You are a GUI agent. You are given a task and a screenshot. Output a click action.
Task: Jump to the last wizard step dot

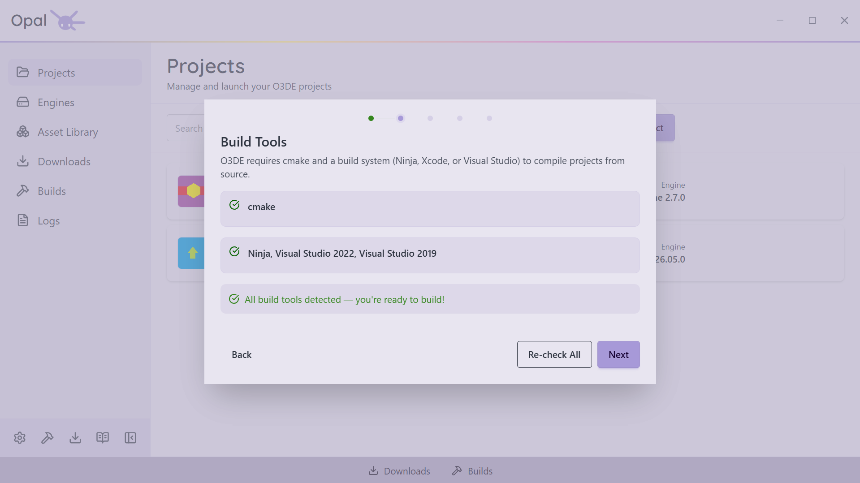click(x=489, y=118)
